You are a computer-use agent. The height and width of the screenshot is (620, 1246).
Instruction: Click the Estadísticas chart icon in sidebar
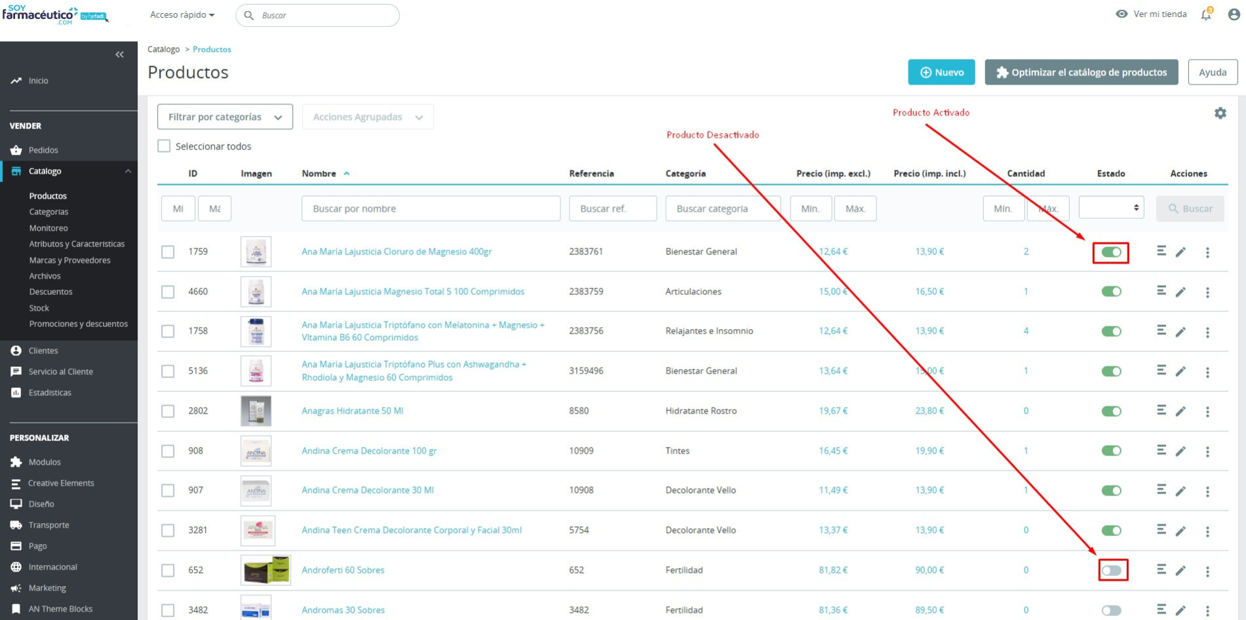click(x=16, y=393)
